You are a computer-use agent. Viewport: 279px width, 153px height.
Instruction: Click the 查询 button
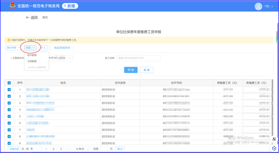pos(131,70)
